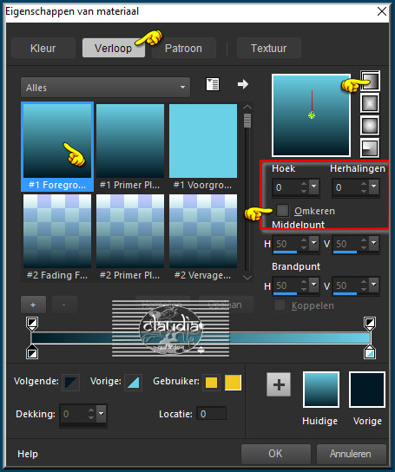Increase Hoek with spinner arrows
Image resolution: width=395 pixels, height=472 pixels.
pos(304,184)
